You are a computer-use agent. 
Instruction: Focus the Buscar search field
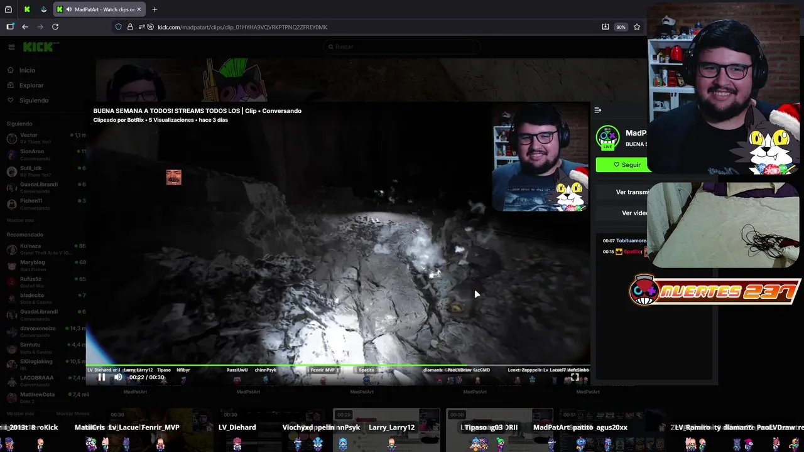click(402, 46)
